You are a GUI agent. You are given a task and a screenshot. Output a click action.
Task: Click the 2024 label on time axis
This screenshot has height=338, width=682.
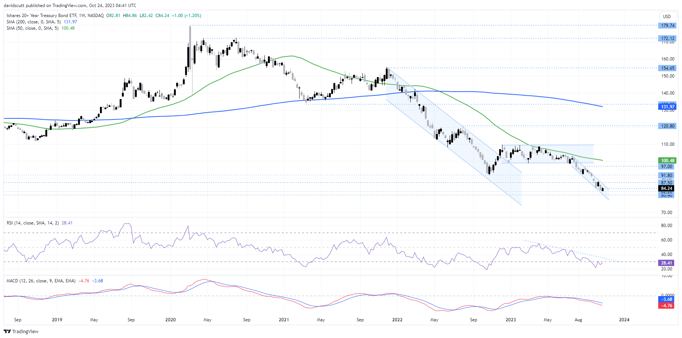[624, 319]
